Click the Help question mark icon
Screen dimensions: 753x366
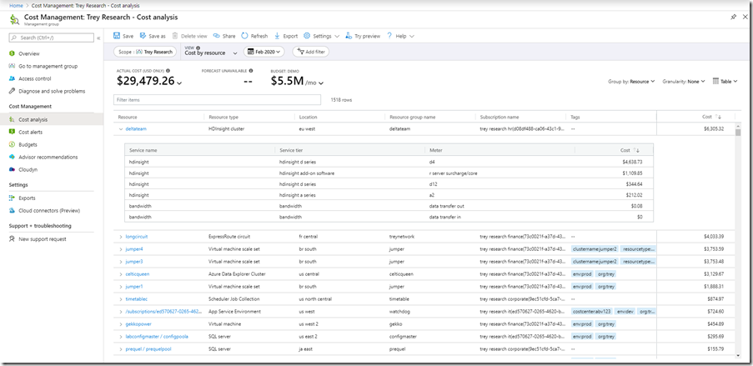tap(389, 36)
